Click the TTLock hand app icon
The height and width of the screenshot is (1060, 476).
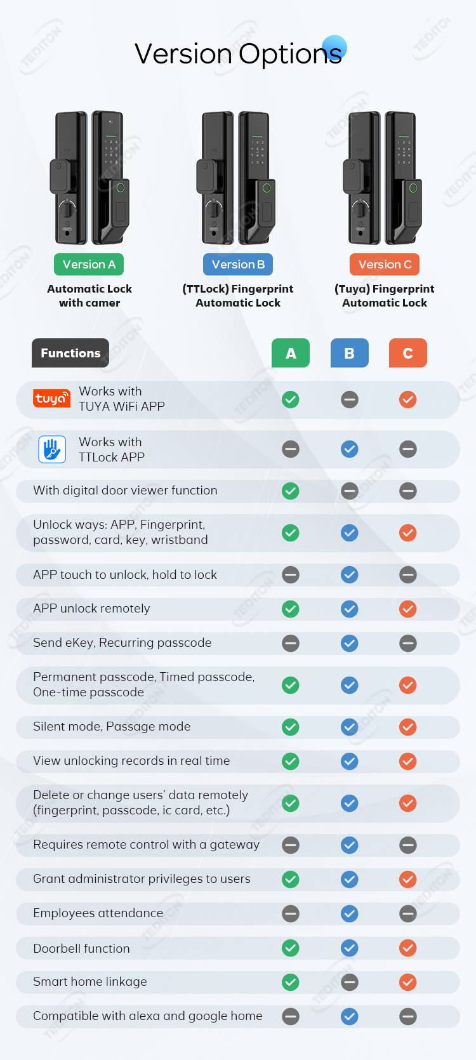[x=52, y=449]
